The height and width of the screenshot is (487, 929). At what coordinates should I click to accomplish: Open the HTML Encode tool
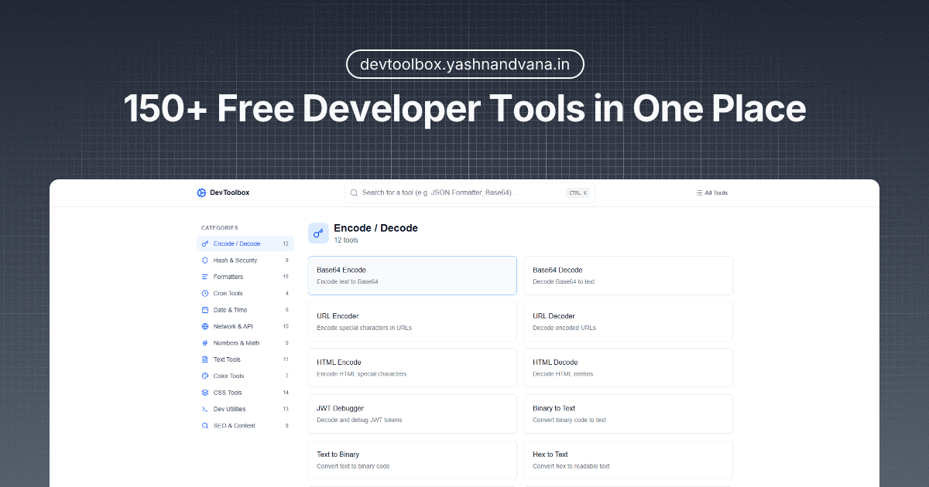pos(412,367)
